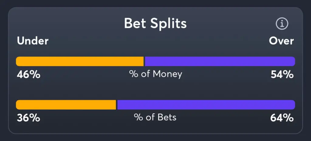Click the info icon beside Bet Splits

tap(282, 24)
